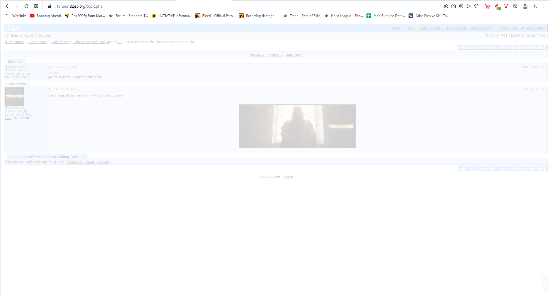Click the red wifi lock extension icon
The image size is (550, 296).
pyautogui.click(x=506, y=6)
